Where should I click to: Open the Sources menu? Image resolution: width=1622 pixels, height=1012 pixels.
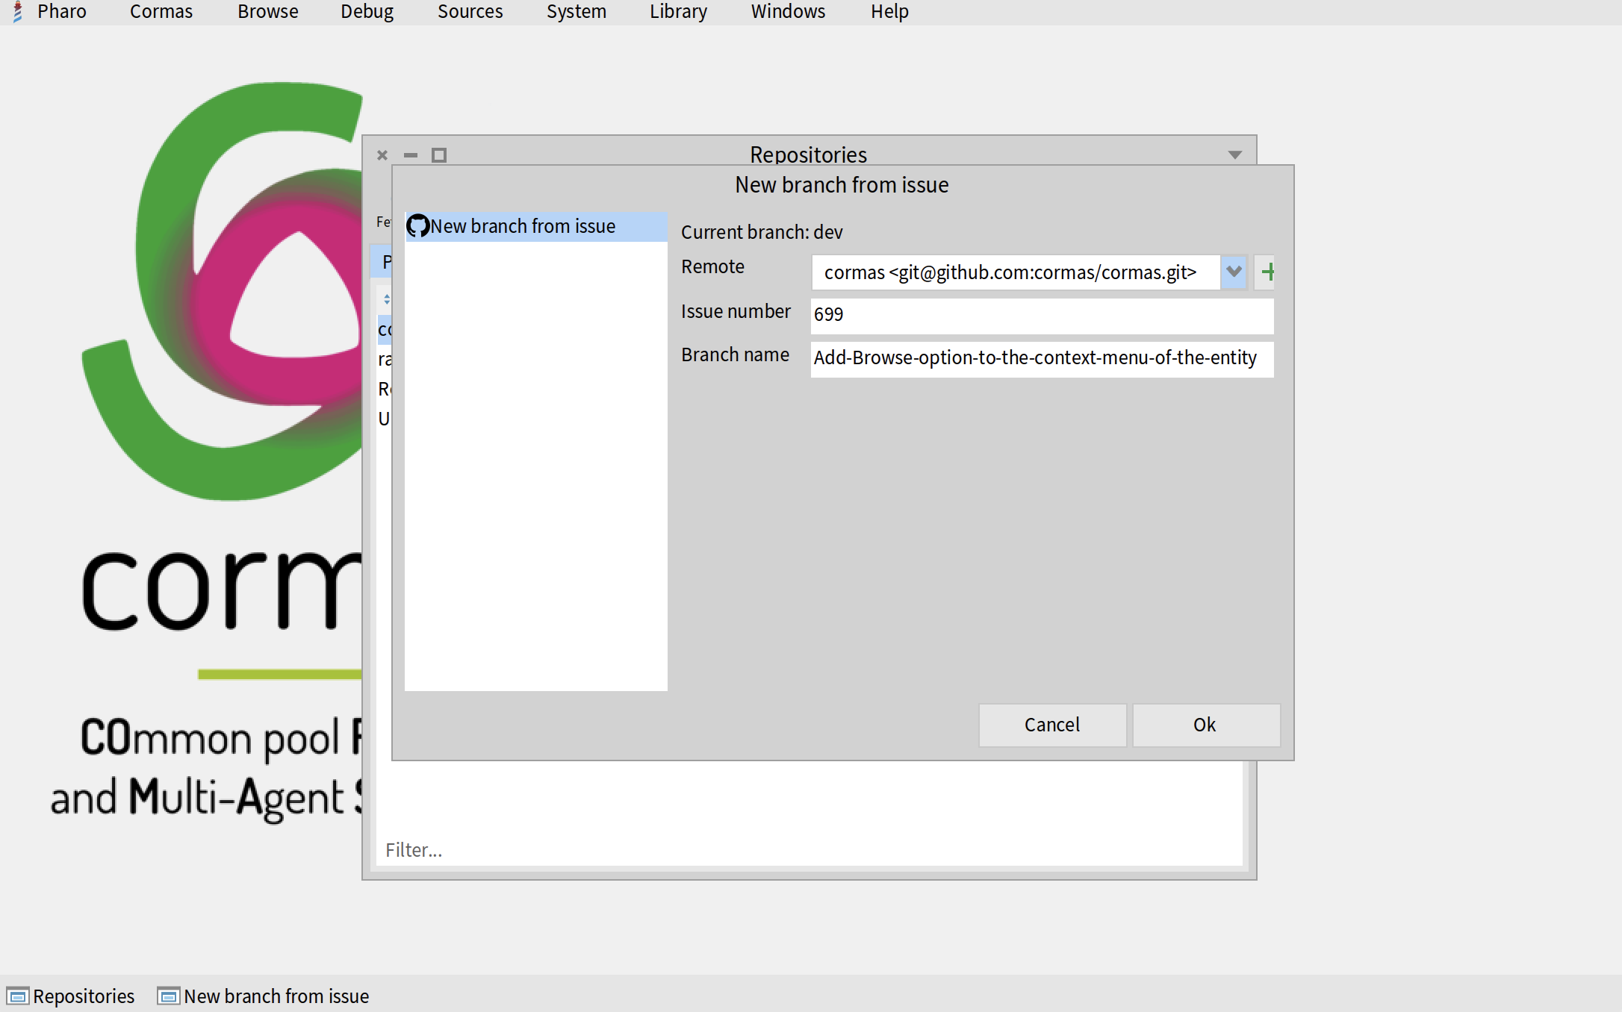tap(470, 12)
